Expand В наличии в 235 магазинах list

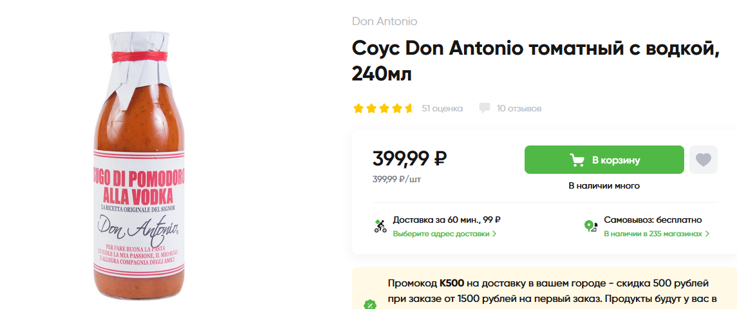pyautogui.click(x=656, y=234)
